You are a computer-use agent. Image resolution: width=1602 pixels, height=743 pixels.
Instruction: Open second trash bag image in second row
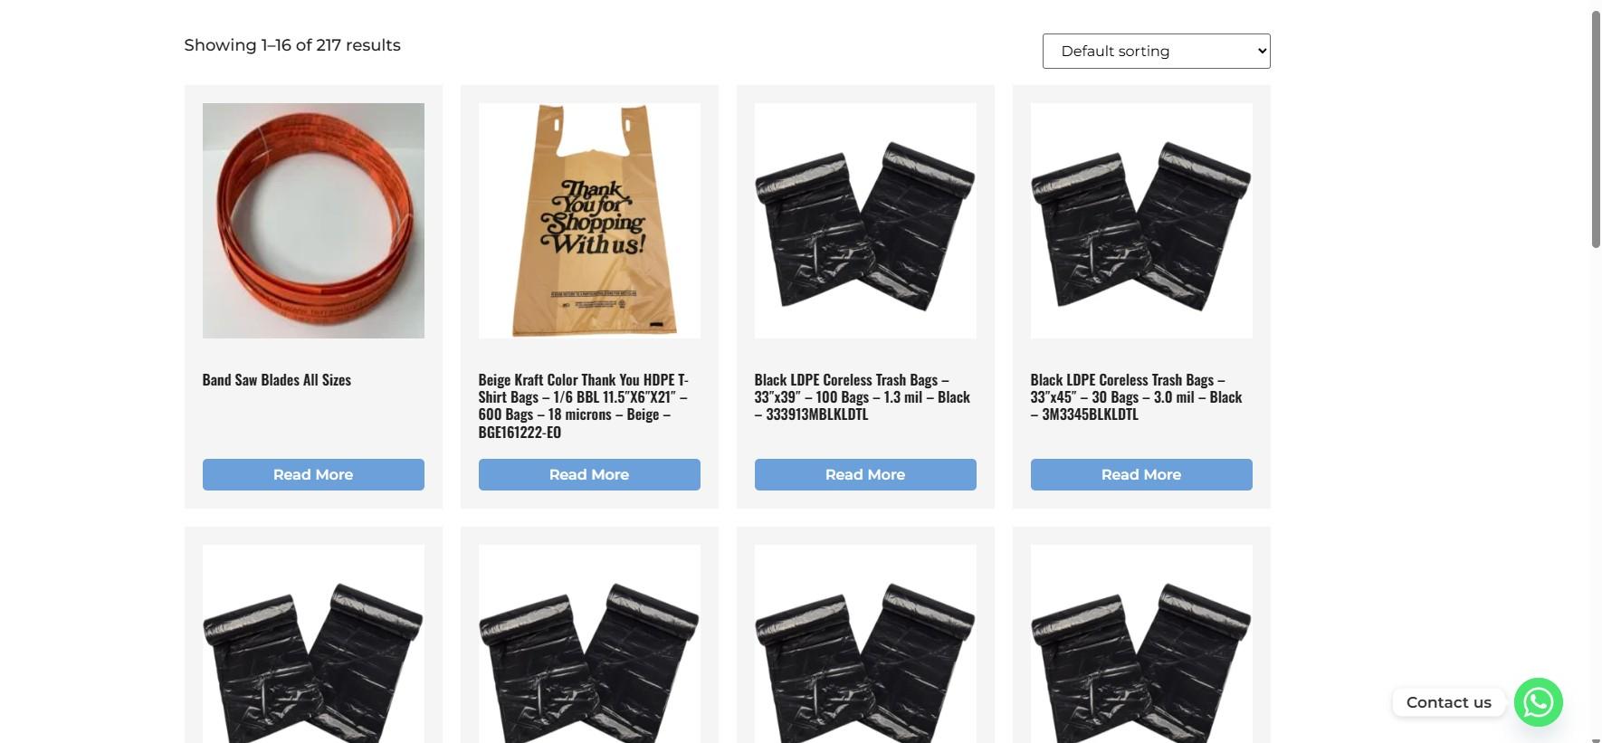(589, 643)
